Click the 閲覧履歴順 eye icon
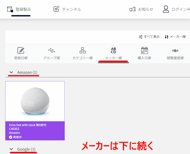 pyautogui.click(x=175, y=50)
